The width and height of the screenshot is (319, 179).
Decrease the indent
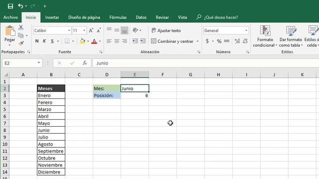(x=135, y=41)
